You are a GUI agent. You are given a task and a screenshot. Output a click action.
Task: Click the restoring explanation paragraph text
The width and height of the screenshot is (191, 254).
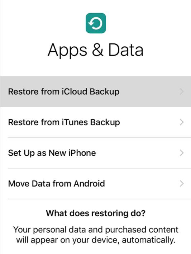click(x=96, y=235)
